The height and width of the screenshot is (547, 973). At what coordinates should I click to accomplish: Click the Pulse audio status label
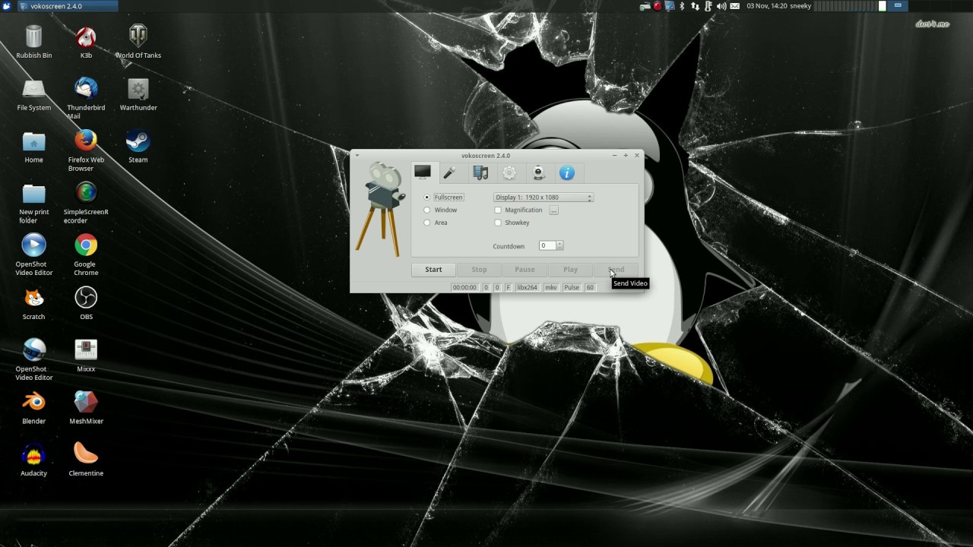click(572, 287)
